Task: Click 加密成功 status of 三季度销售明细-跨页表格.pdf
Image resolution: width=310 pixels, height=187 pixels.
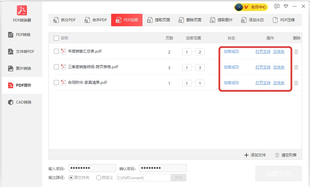Action: tap(231, 67)
